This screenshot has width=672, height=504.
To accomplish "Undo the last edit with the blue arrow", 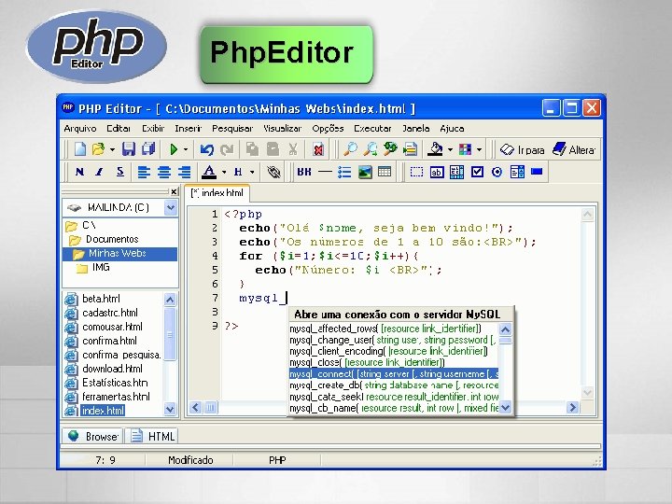I will click(x=206, y=149).
